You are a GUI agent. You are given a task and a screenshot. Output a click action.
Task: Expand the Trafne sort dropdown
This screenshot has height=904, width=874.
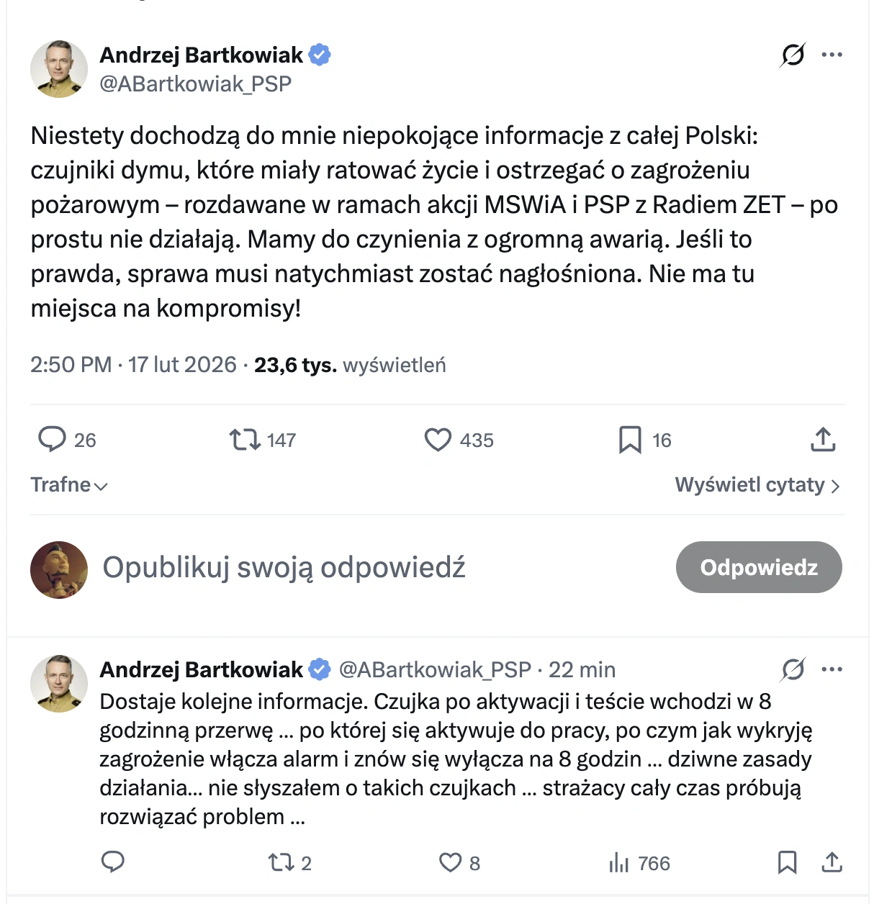(x=69, y=485)
